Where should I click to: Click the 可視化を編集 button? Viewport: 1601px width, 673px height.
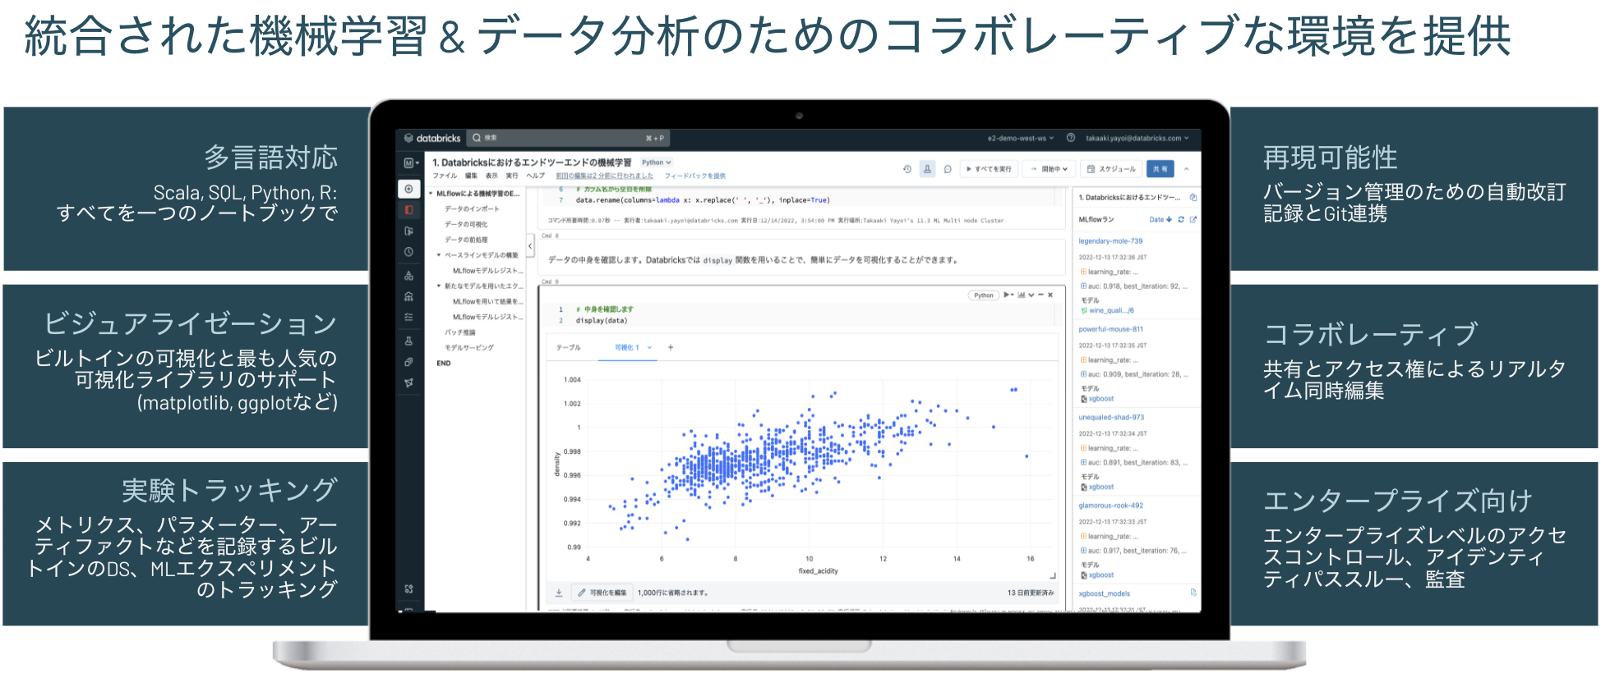click(x=602, y=592)
